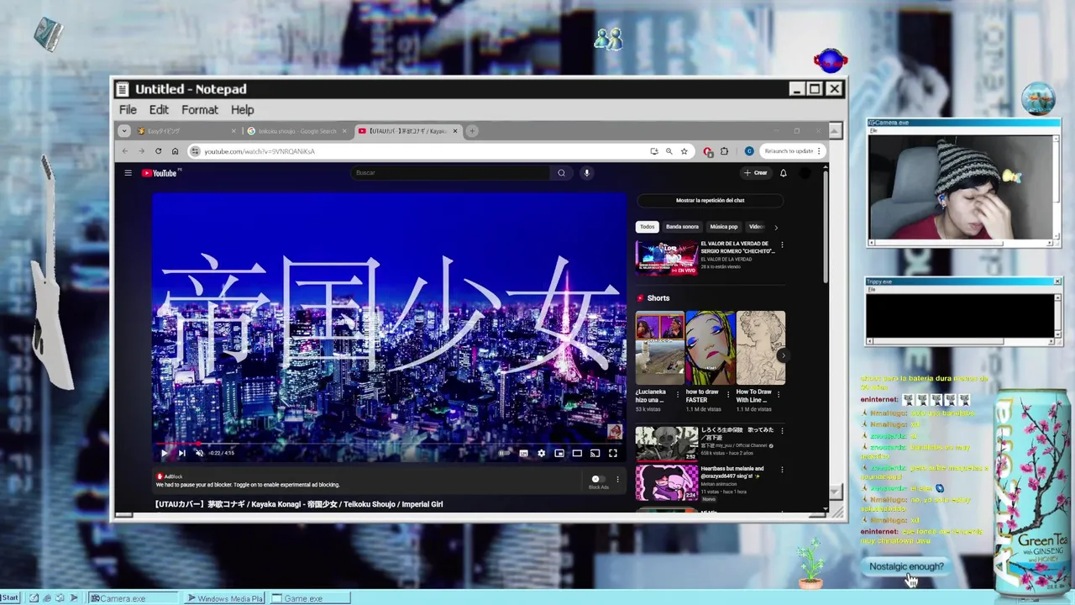Close the Google Search tab
Viewport: 1075px width, 605px height.
[x=344, y=131]
